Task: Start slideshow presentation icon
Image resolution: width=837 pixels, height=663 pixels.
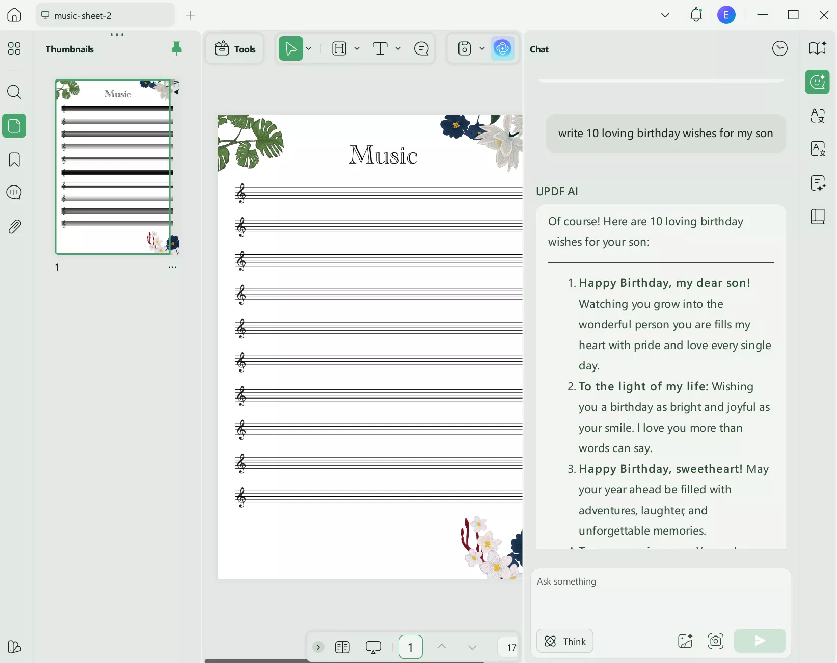Action: tap(373, 647)
